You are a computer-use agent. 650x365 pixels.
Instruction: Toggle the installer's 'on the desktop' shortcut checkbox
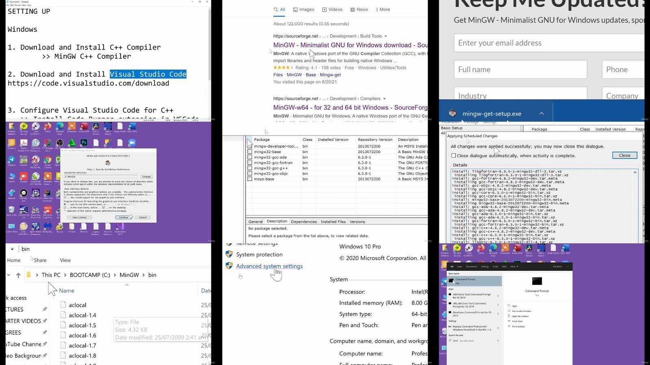(104, 207)
